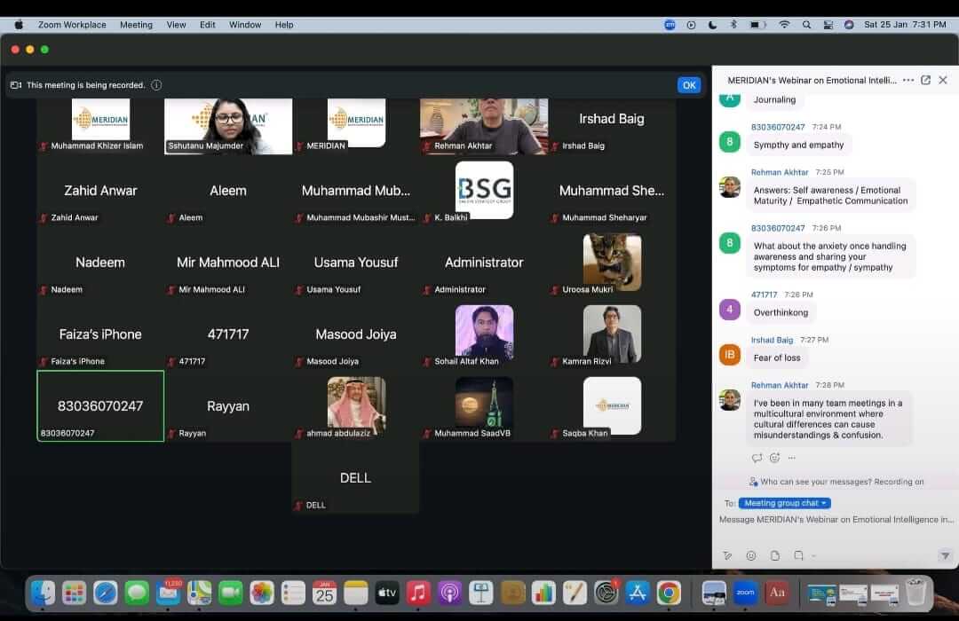Reply in thread to Rehman's last message
The height and width of the screenshot is (621, 959).
point(757,458)
